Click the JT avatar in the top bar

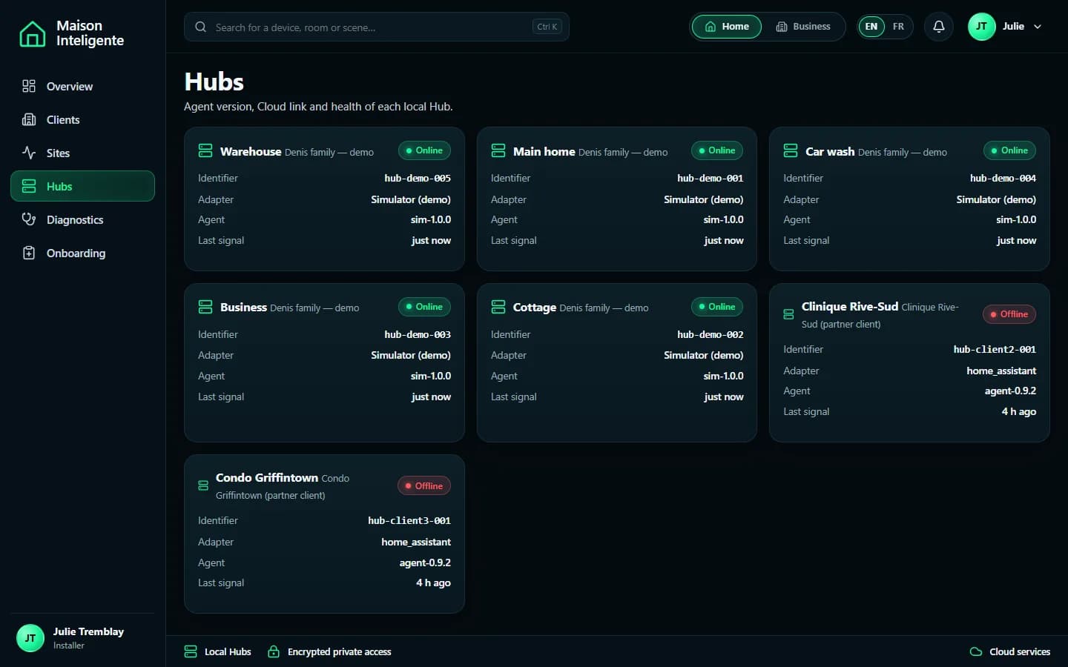coord(981,27)
